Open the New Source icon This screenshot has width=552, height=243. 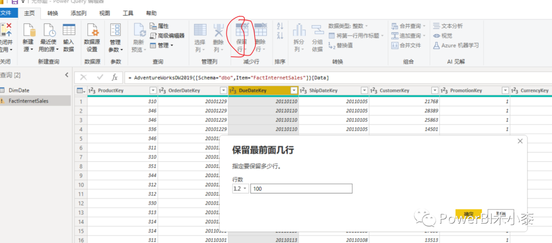click(x=29, y=30)
